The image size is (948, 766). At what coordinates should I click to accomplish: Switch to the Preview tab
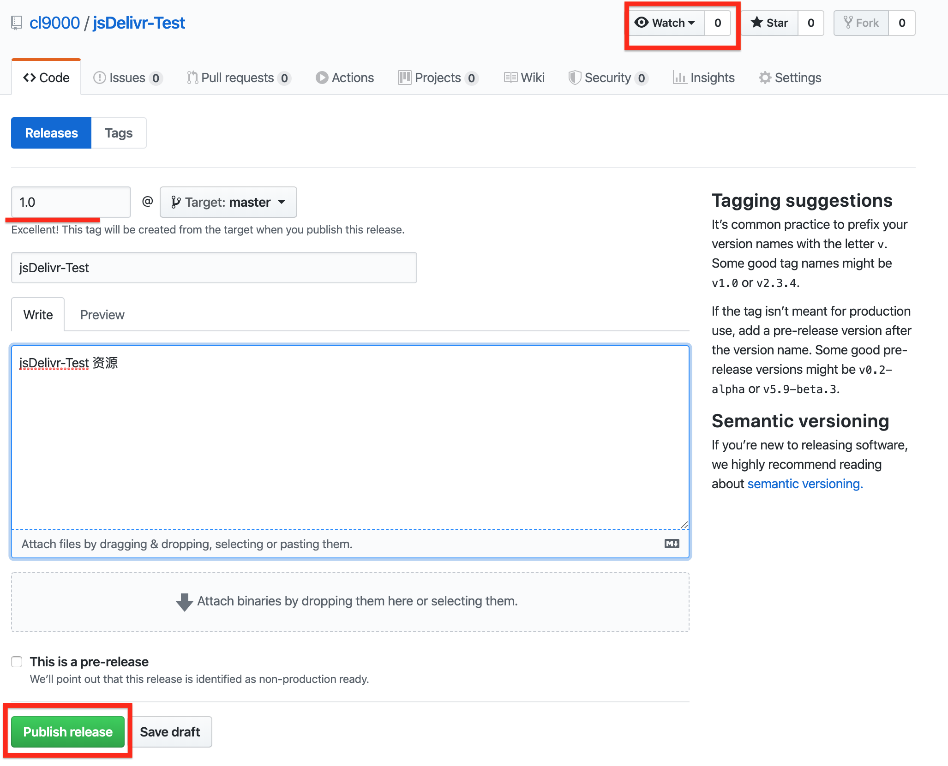coord(102,315)
